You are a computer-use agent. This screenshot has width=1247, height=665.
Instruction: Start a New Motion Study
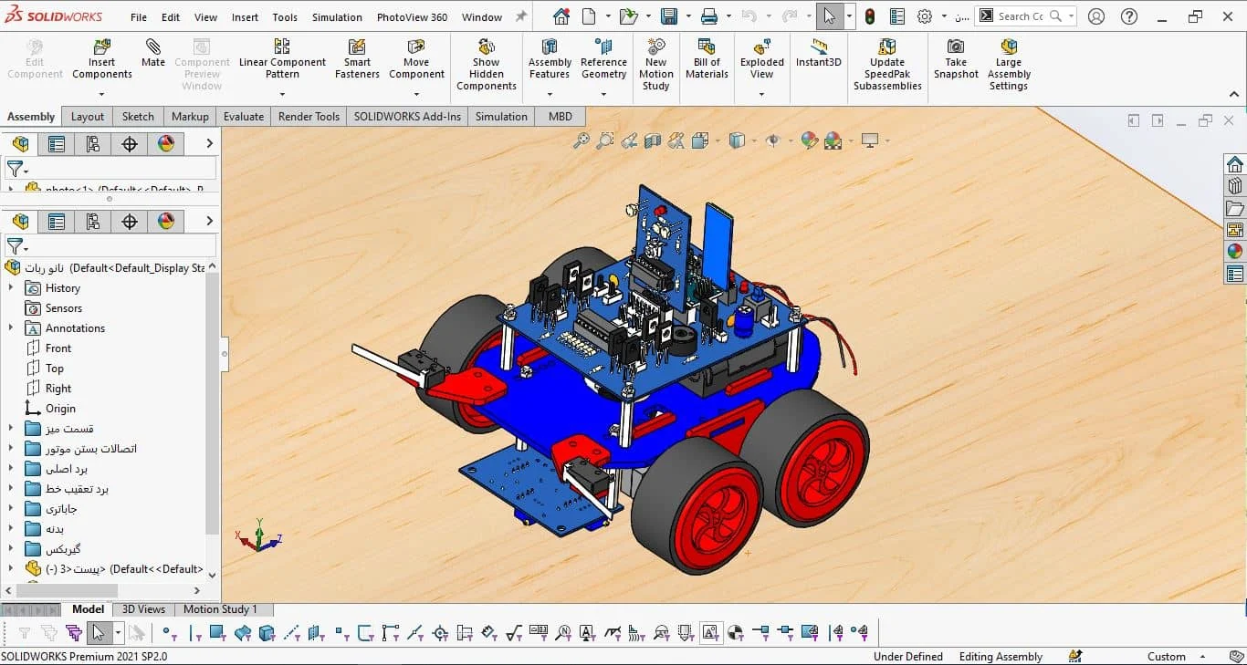coord(655,65)
